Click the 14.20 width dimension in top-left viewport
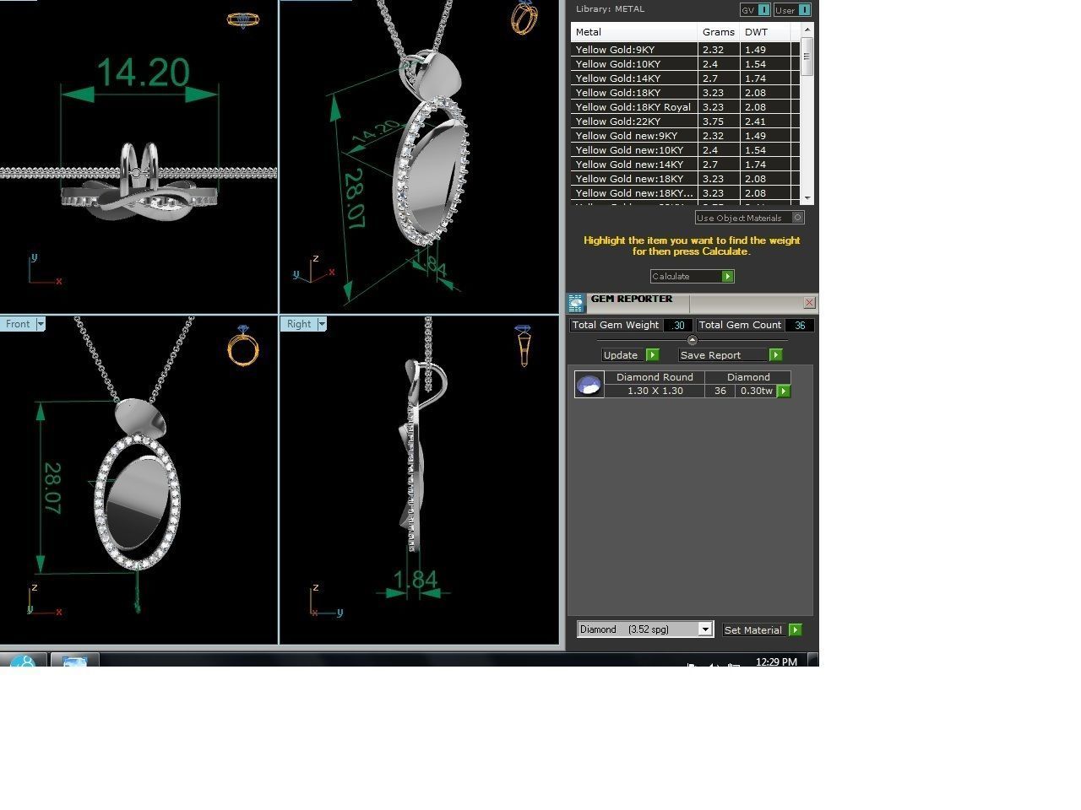The image size is (1081, 810). [143, 73]
